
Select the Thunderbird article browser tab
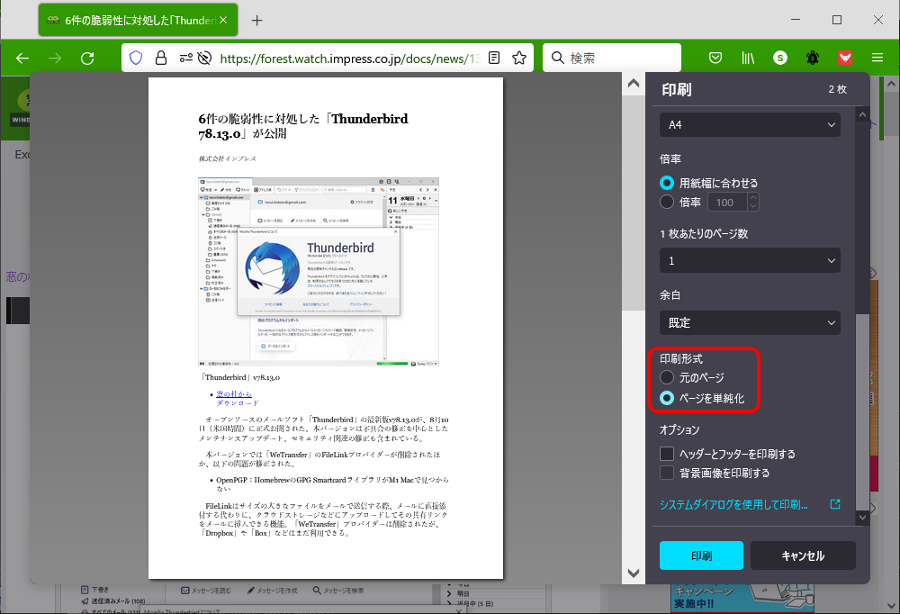[135, 19]
